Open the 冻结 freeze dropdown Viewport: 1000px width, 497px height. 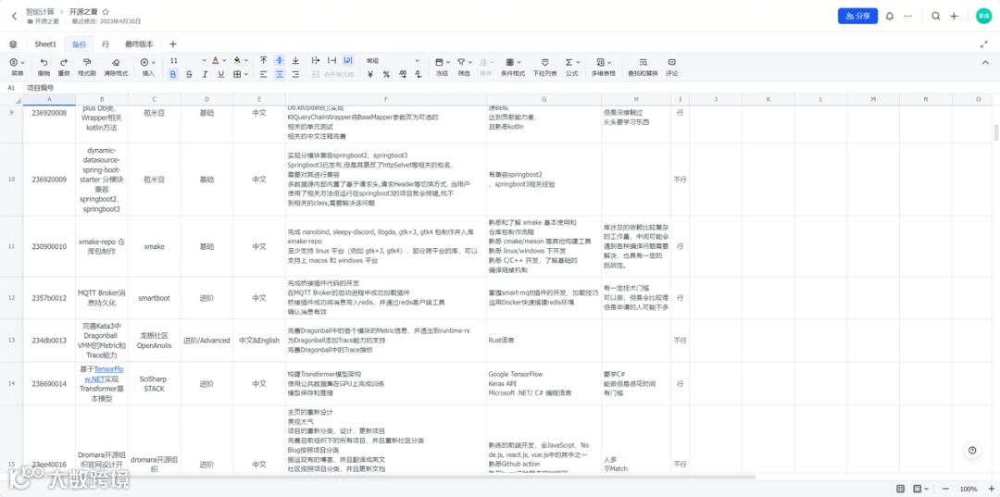pos(442,67)
